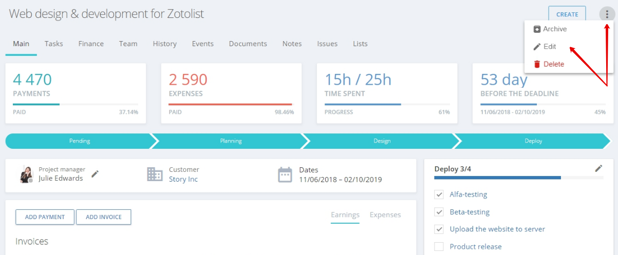Click the CREATE button
The height and width of the screenshot is (255, 618).
[x=567, y=14]
